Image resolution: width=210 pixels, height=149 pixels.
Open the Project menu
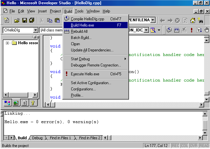(55, 11)
